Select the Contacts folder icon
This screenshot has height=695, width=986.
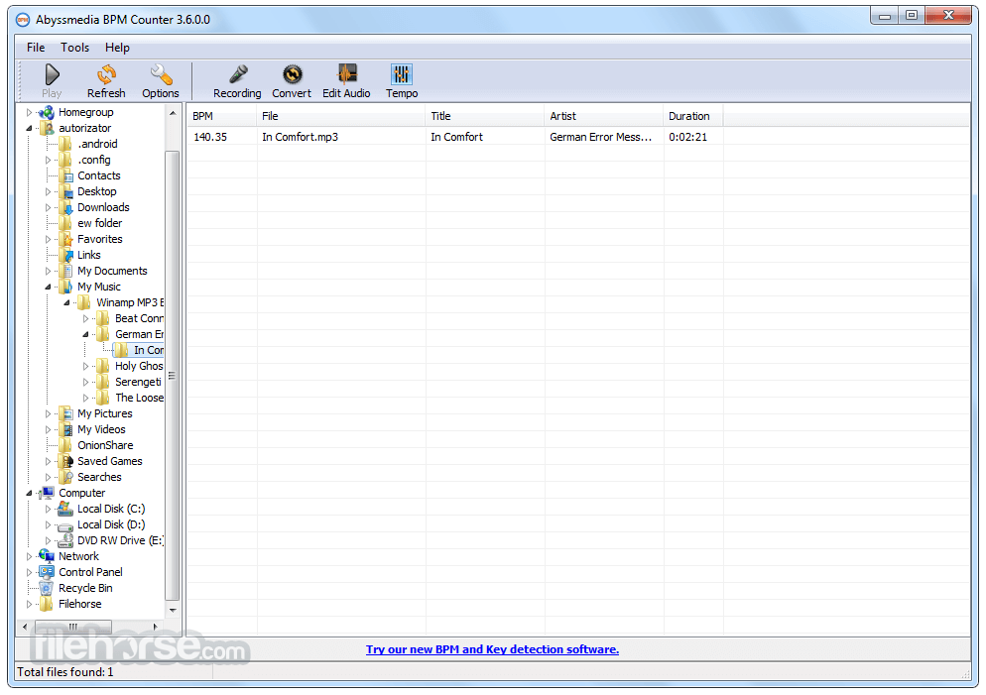(66, 175)
